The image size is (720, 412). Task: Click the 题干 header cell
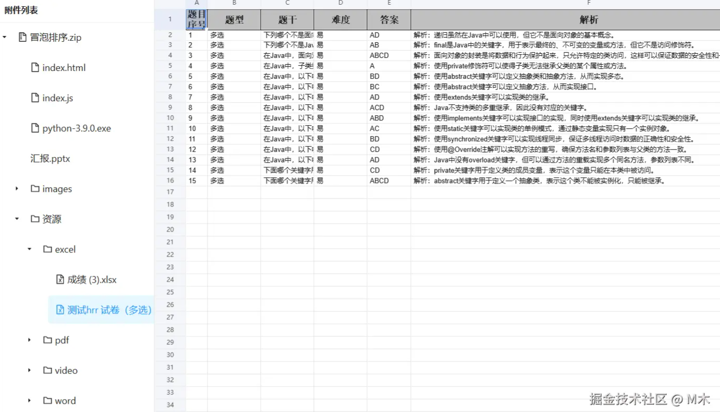[x=287, y=20]
